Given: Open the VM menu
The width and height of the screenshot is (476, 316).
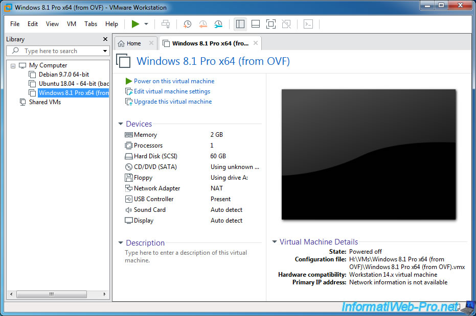Looking at the screenshot, I should pyautogui.click(x=72, y=24).
